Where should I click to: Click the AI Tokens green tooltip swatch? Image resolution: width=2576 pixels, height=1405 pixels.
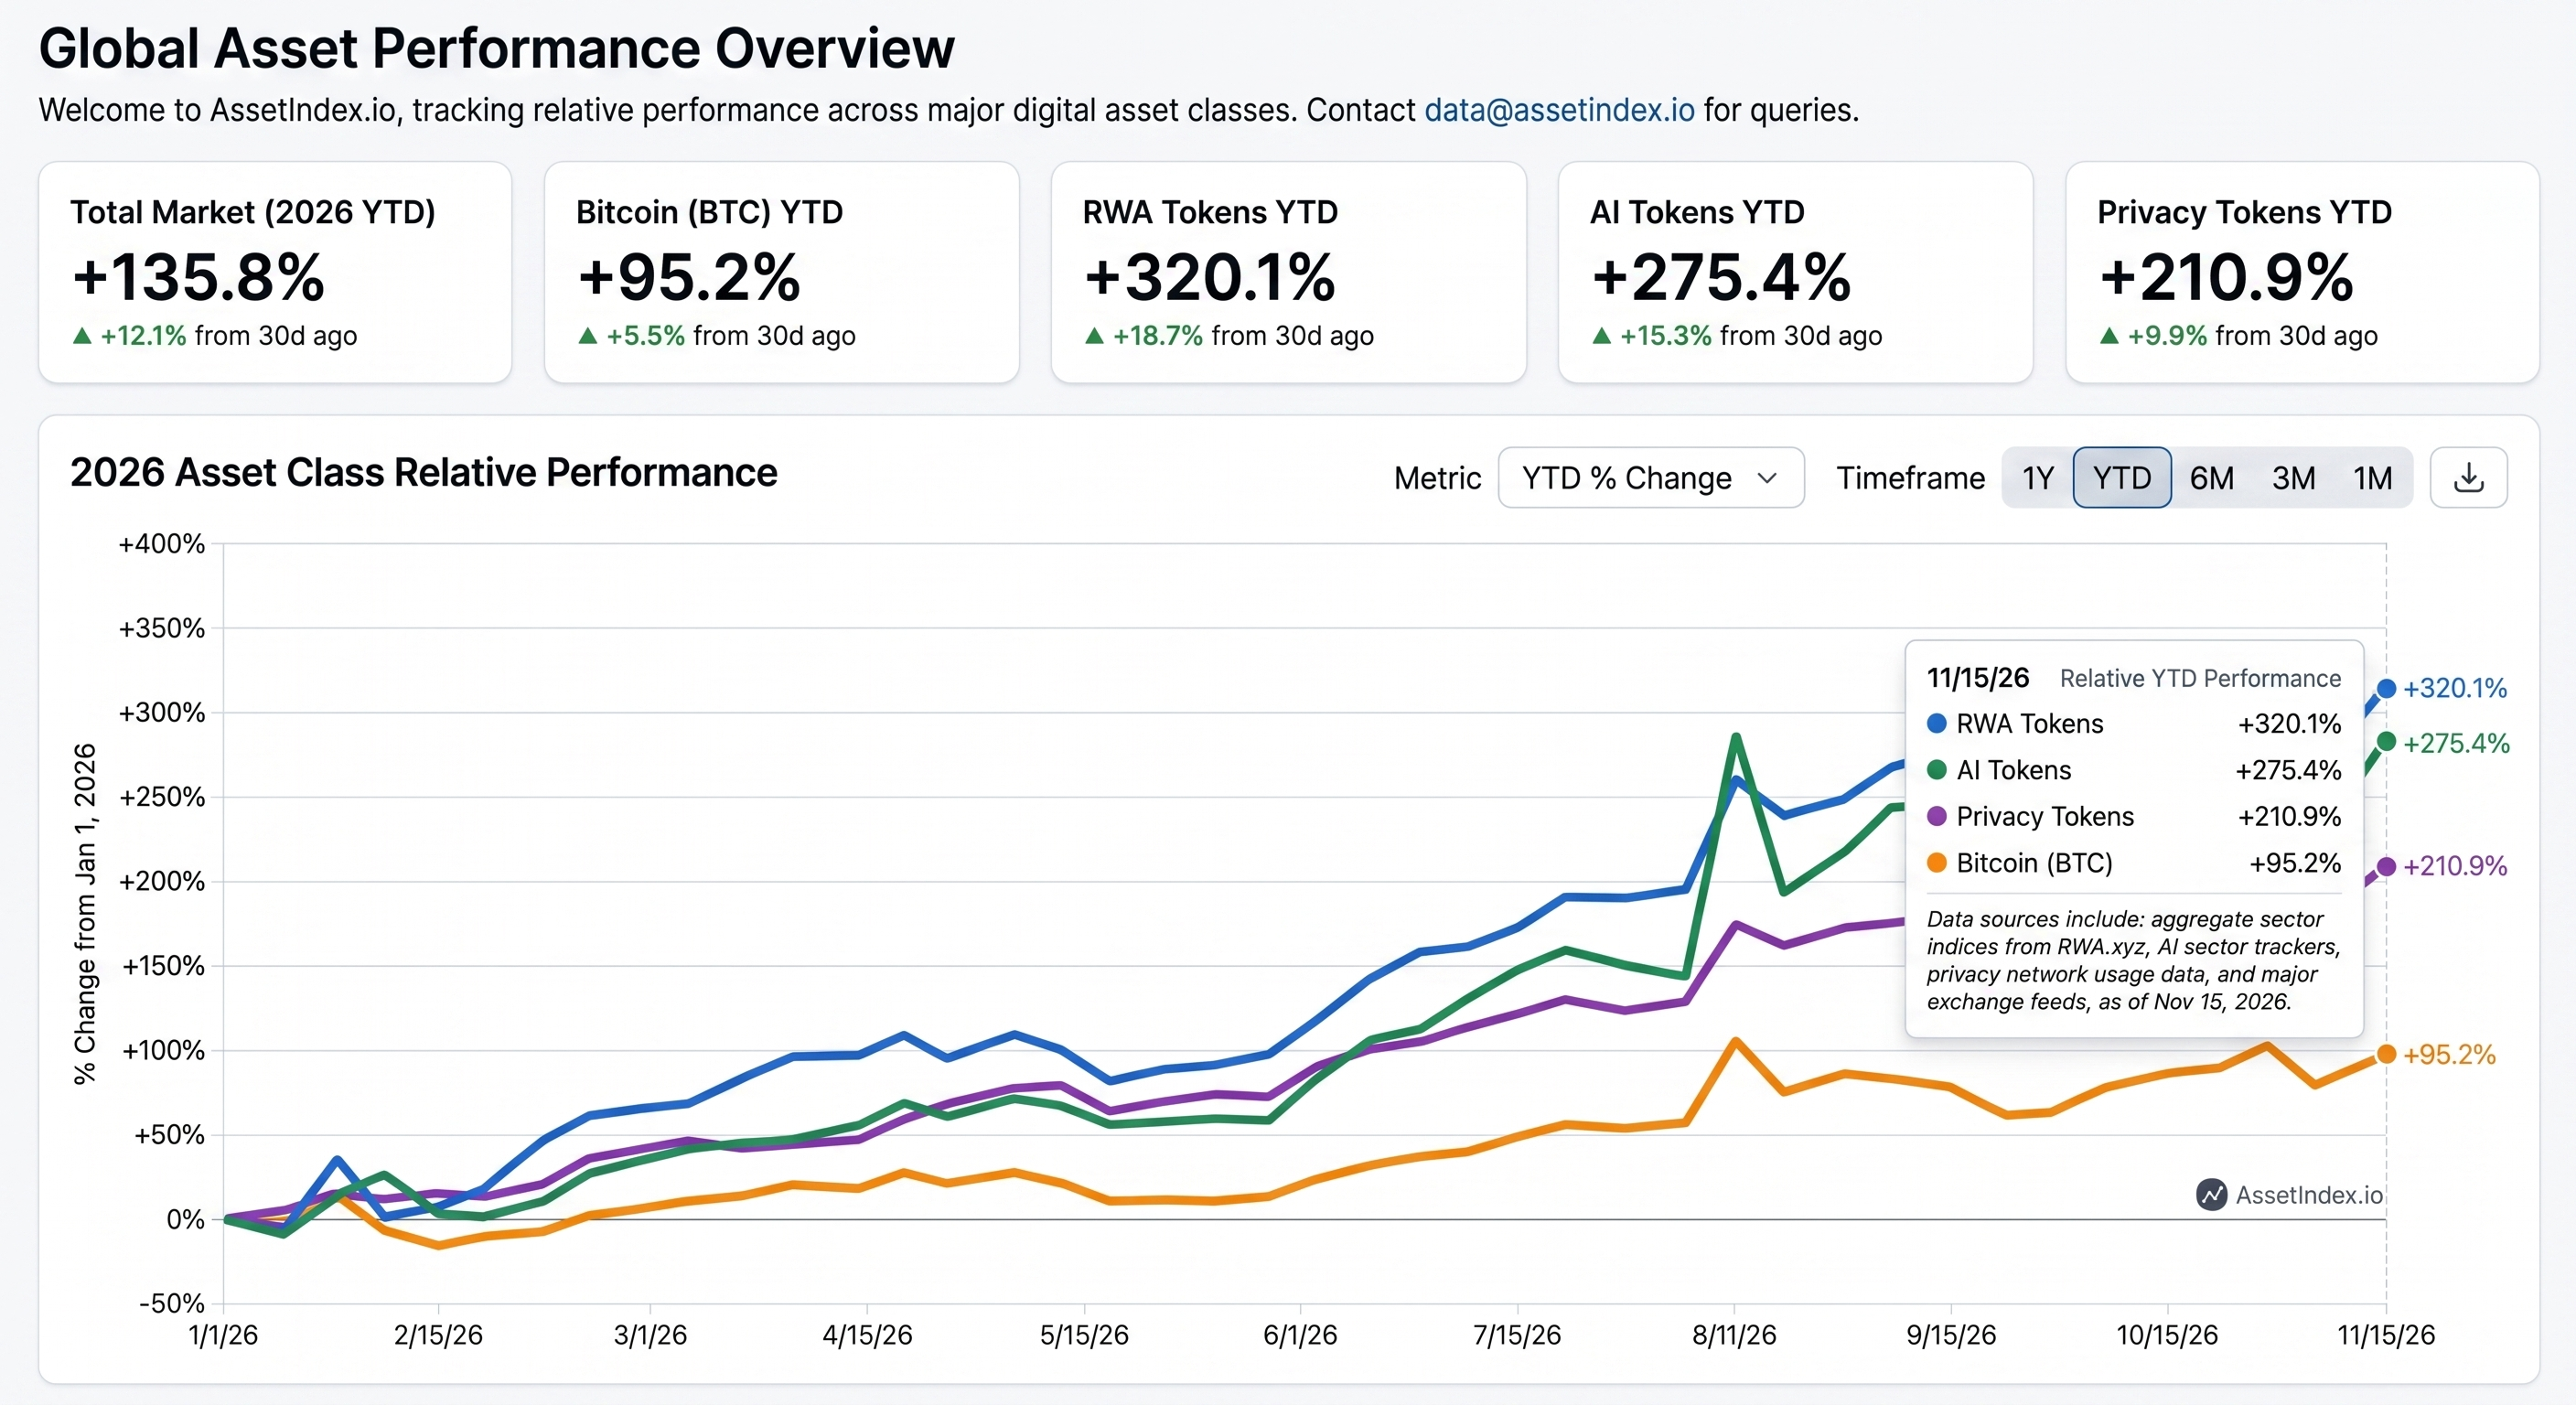(x=1937, y=770)
